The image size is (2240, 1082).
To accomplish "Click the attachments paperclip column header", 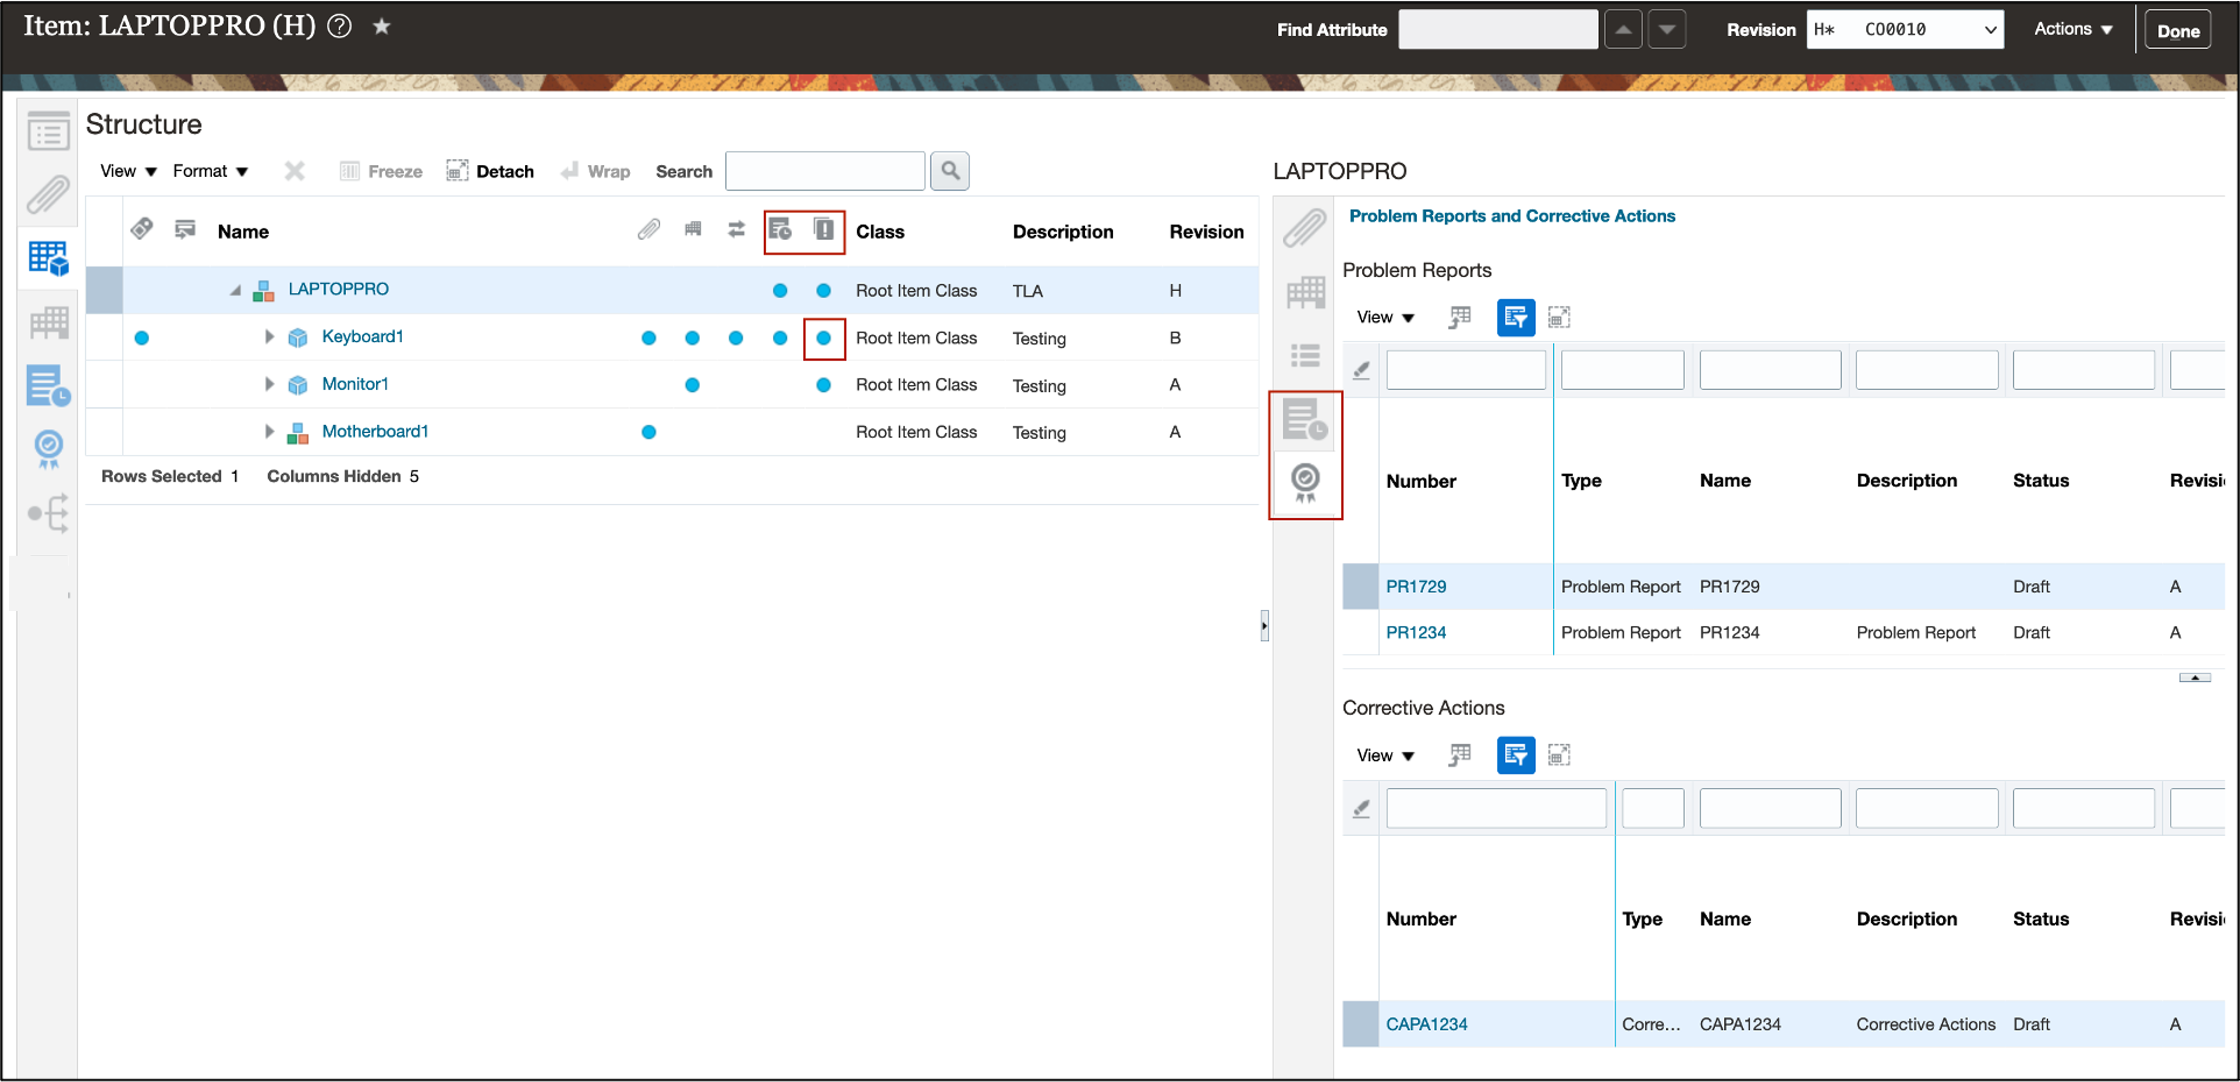I will pyautogui.click(x=649, y=230).
